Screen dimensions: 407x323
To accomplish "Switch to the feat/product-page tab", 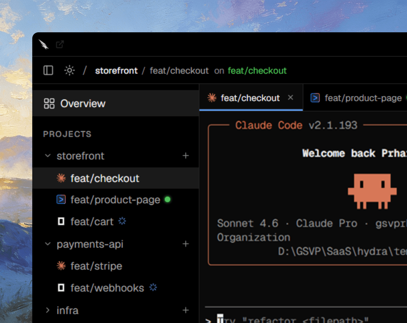I will pyautogui.click(x=355, y=98).
